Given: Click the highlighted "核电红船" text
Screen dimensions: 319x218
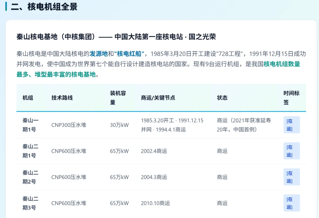Looking at the screenshot, I should tap(129, 54).
